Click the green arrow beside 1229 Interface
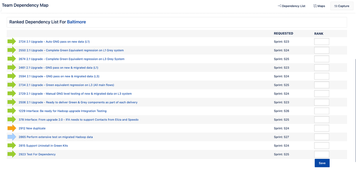Image resolution: width=356 pixels, height=172 pixels. pos(11,111)
